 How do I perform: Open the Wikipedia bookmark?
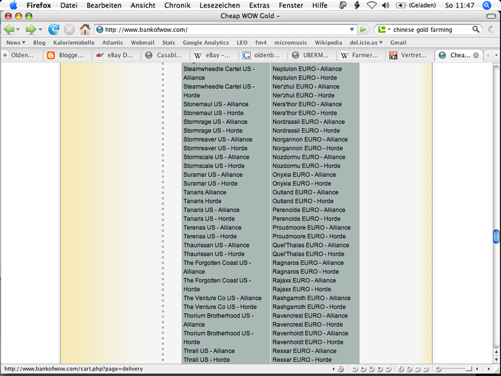[x=328, y=43]
